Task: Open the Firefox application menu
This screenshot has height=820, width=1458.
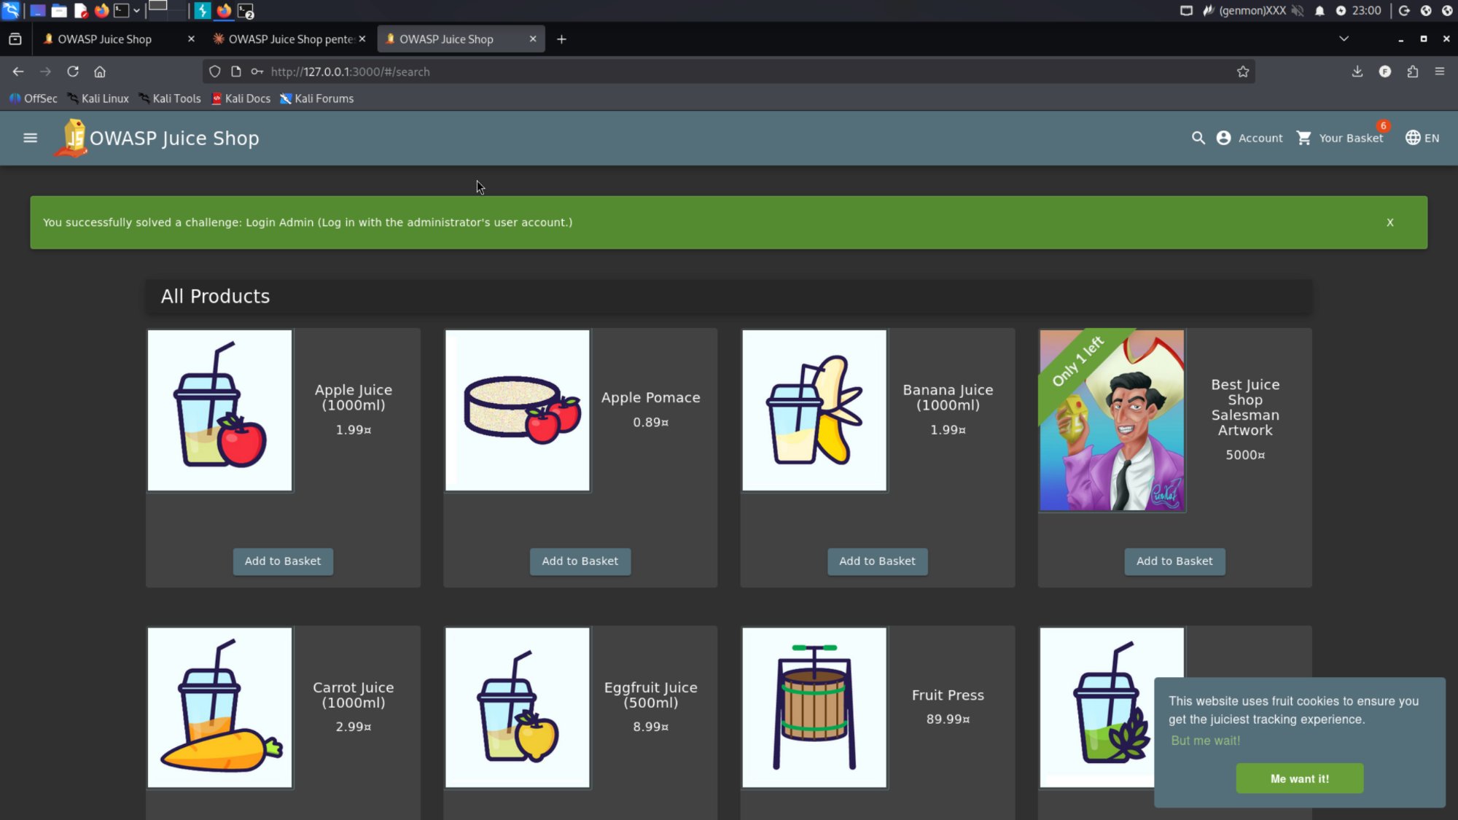Action: (x=1440, y=71)
